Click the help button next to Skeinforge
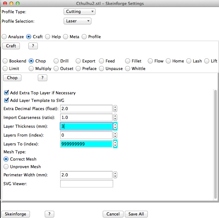 49,214
